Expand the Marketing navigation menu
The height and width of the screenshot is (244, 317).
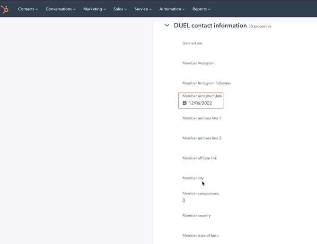(94, 9)
